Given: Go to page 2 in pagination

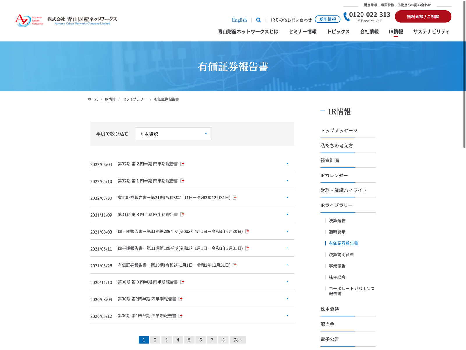Looking at the screenshot, I should coord(155,340).
